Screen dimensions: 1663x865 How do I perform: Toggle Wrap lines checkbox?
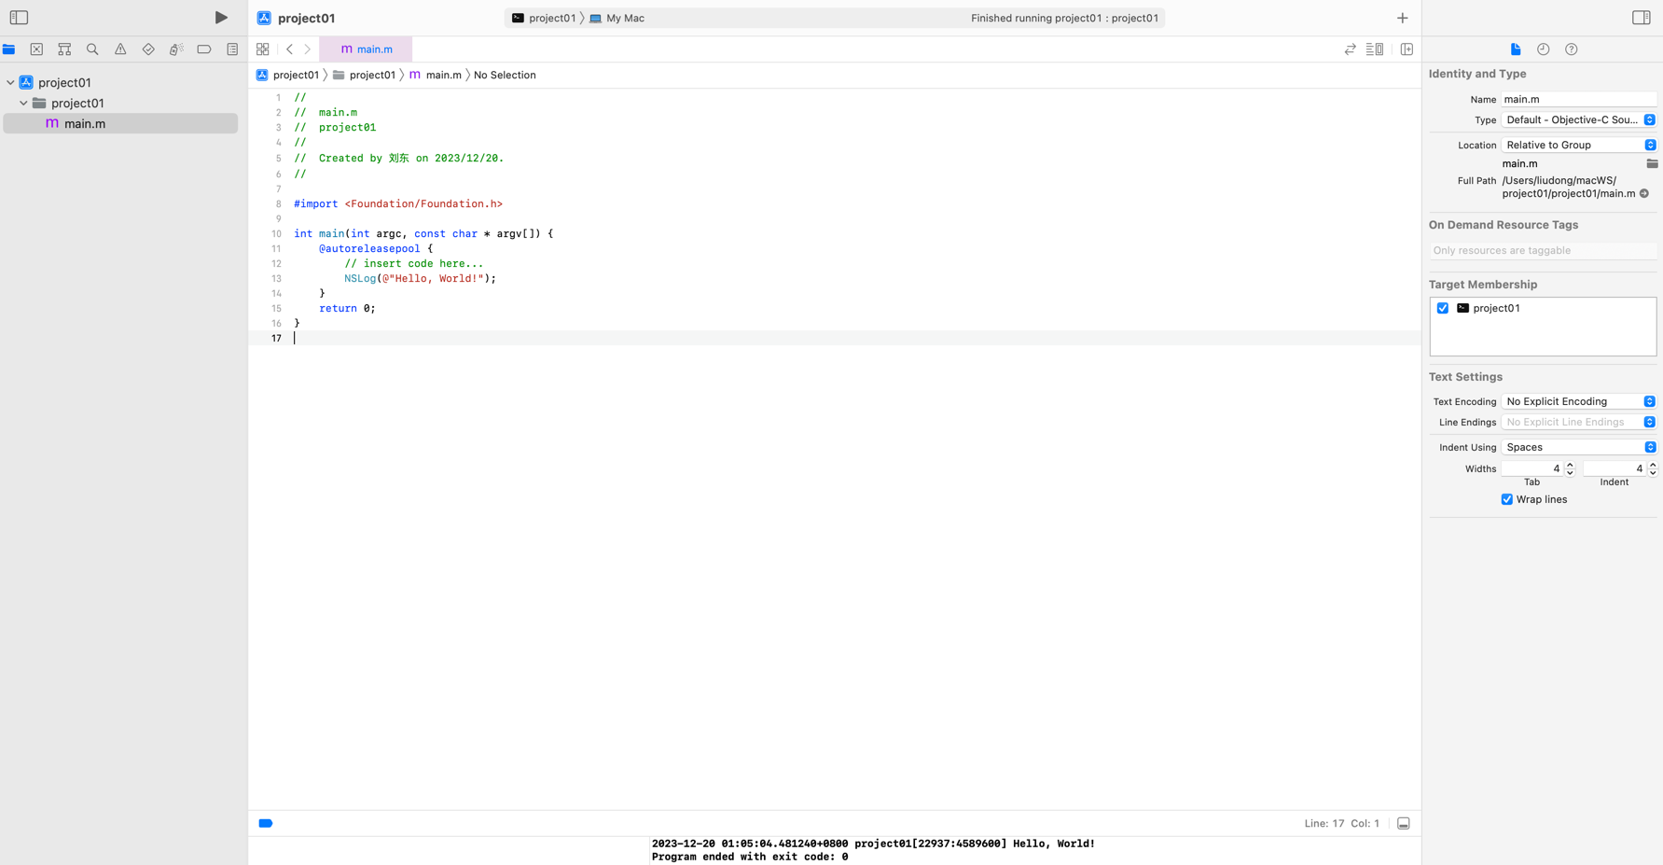point(1507,499)
